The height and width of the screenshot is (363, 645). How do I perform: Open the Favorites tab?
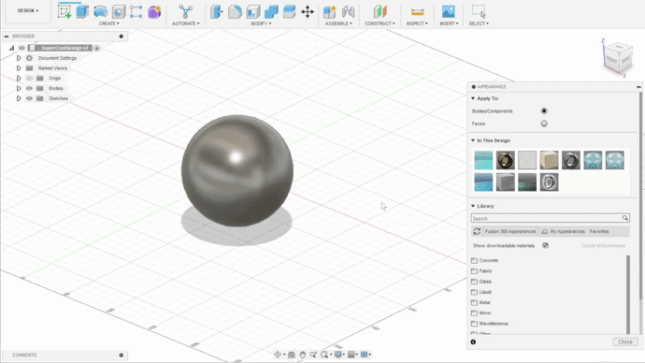tap(599, 231)
